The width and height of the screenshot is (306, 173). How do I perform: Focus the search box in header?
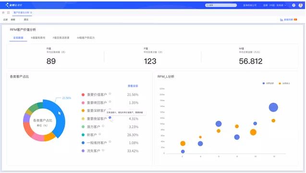click(221, 5)
